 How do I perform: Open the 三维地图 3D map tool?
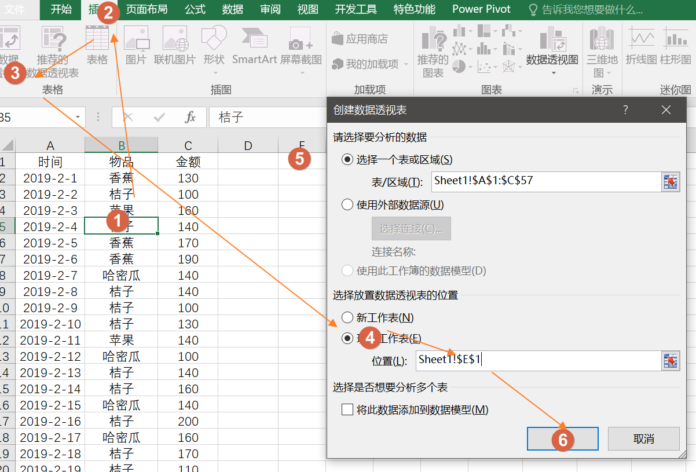[602, 52]
